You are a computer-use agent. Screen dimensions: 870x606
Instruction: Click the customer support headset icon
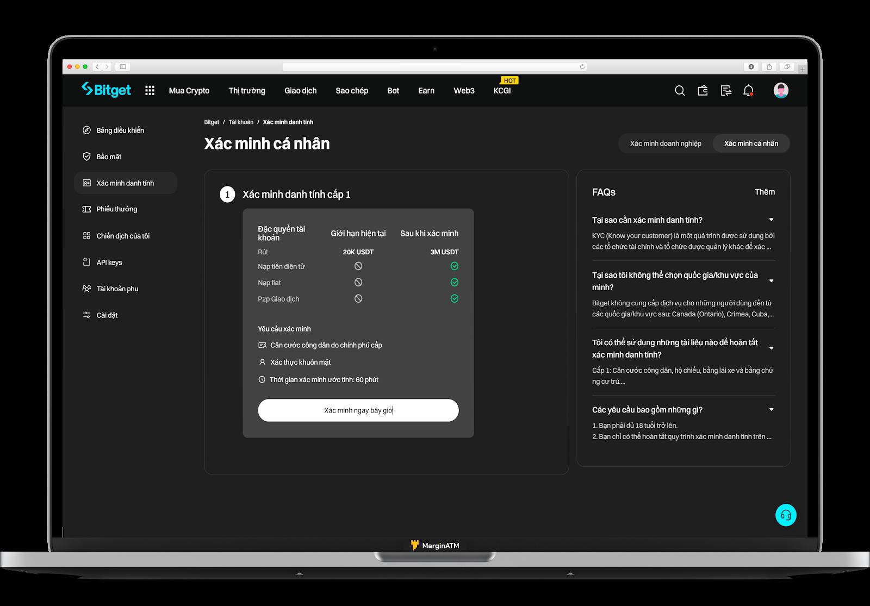pos(786,515)
